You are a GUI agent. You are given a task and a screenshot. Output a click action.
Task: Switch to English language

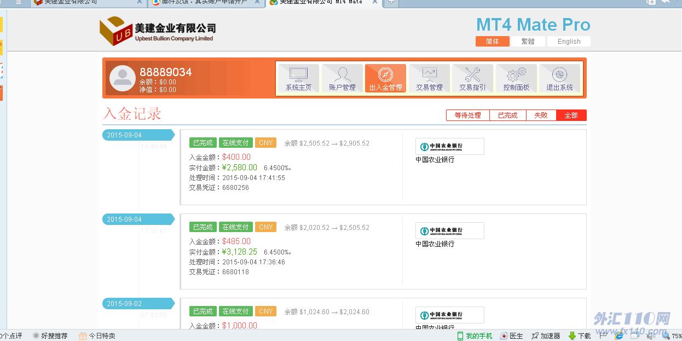coord(569,42)
